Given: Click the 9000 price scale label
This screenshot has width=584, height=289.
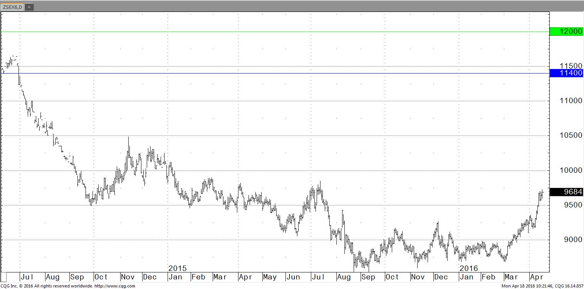Looking at the screenshot, I should 571,239.
